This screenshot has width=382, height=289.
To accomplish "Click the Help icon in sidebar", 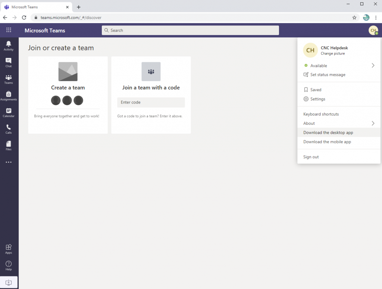I will click(x=9, y=265).
